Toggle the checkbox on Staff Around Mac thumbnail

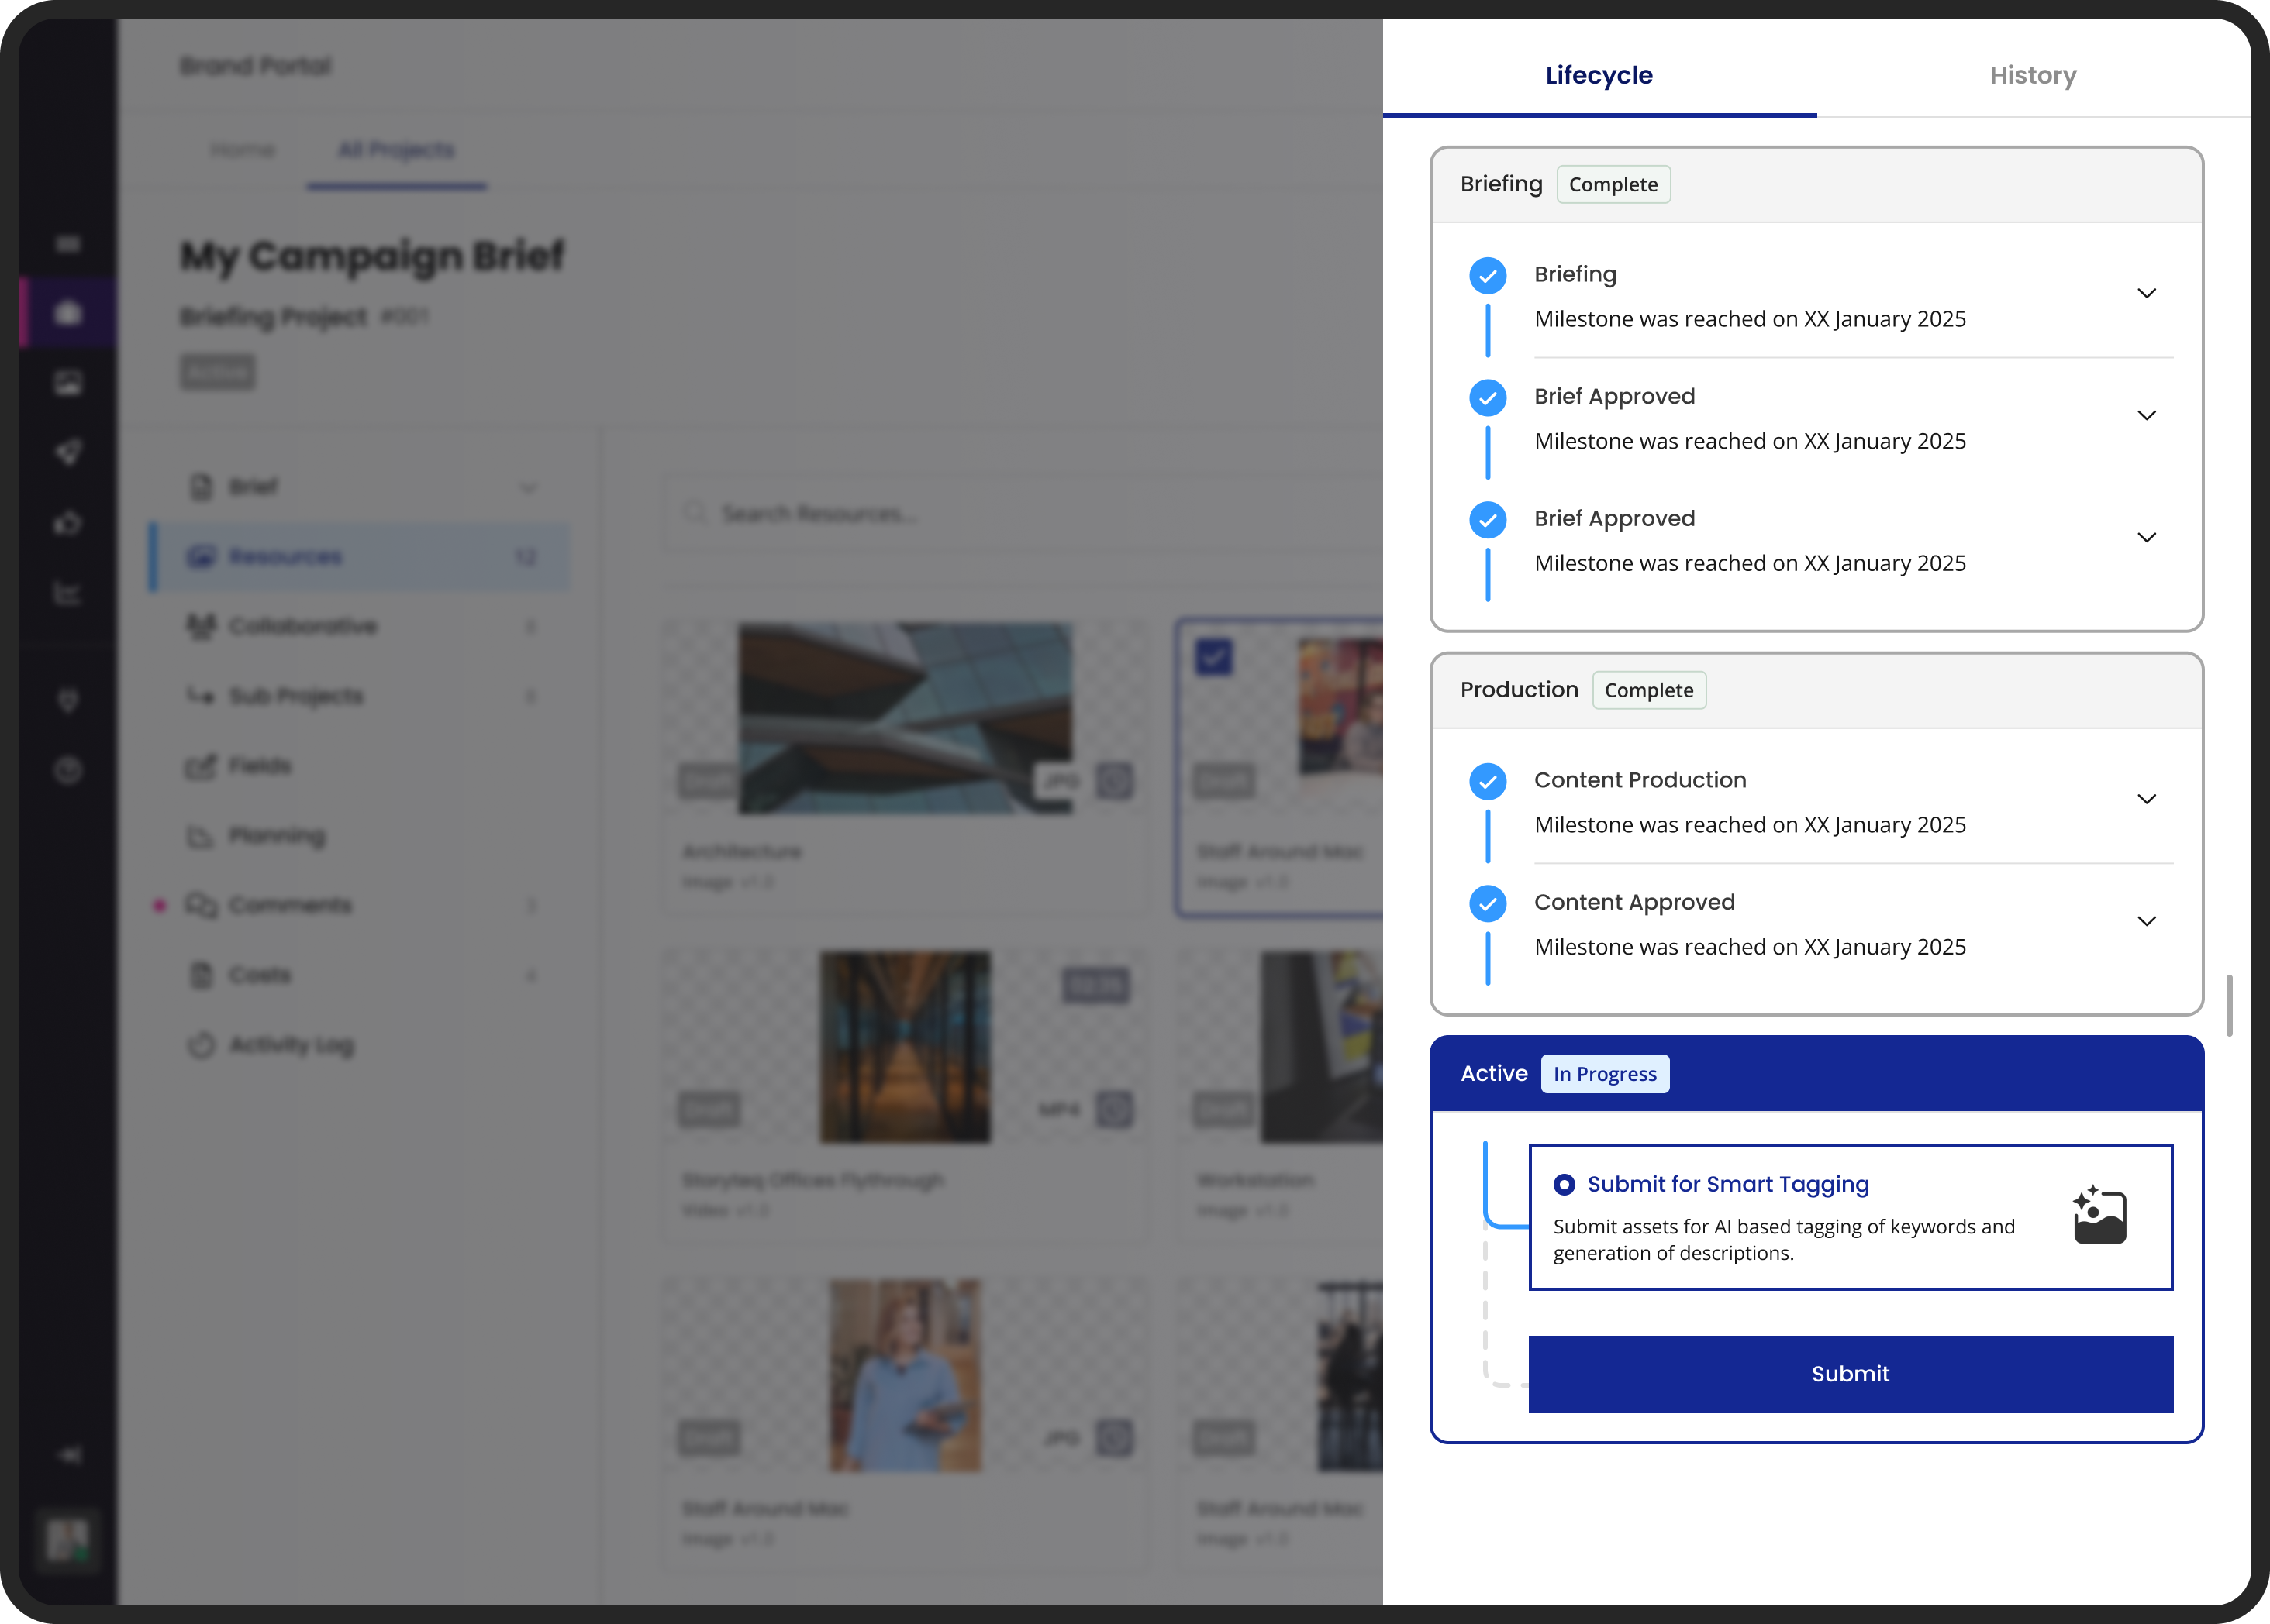click(x=1213, y=657)
